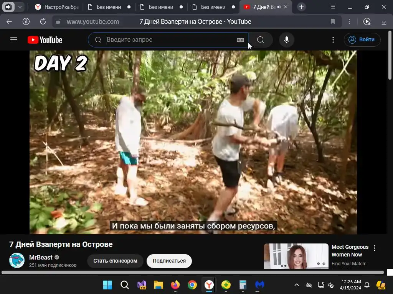
Task: Open address bar more options
Action: click(x=350, y=22)
